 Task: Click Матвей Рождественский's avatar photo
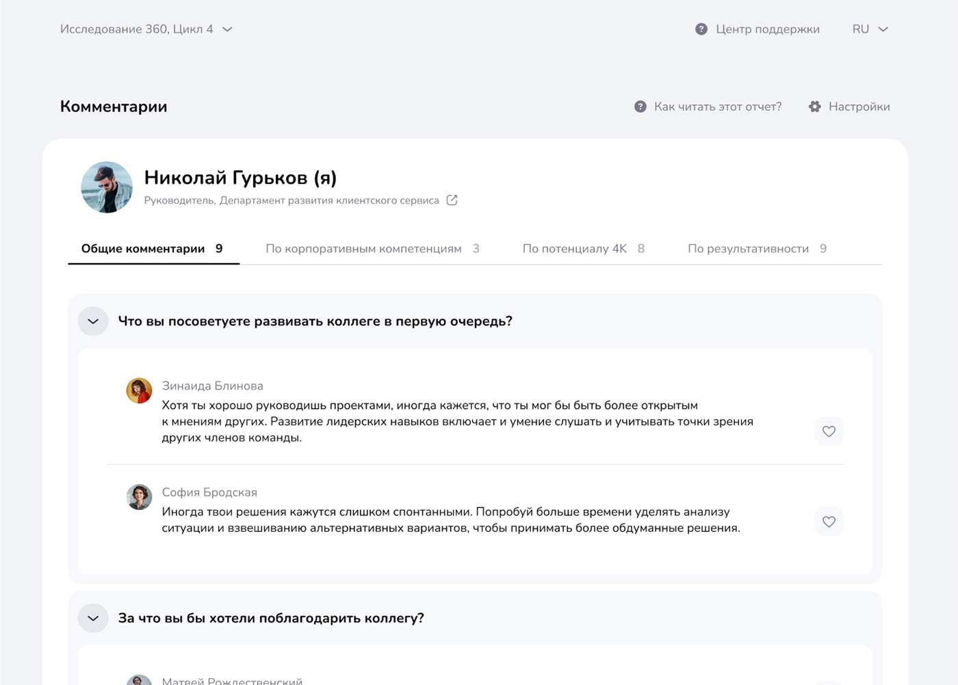[x=139, y=679]
